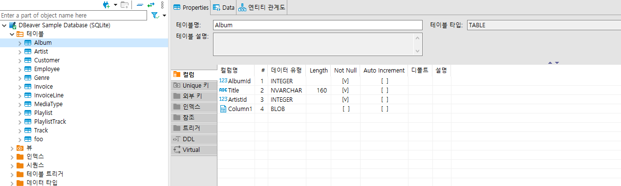
Task: Expand the Customer table node
Action: 20,60
